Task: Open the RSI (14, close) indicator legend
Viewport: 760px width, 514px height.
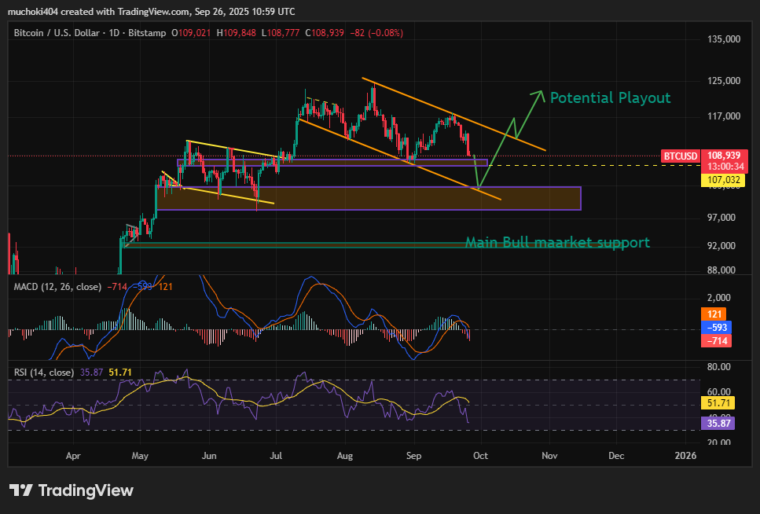Action: tap(44, 373)
